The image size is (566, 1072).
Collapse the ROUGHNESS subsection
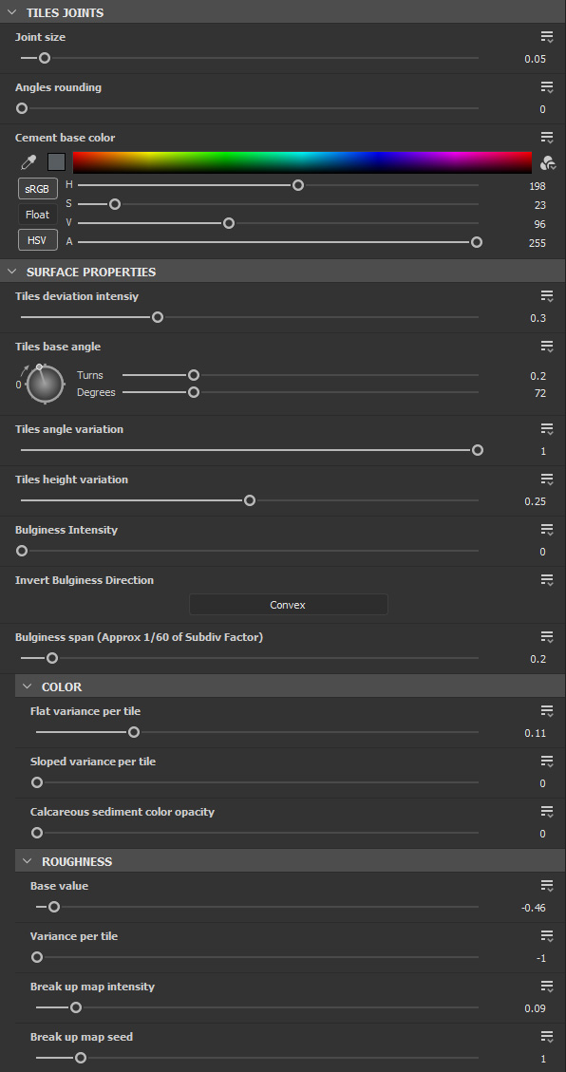point(27,861)
